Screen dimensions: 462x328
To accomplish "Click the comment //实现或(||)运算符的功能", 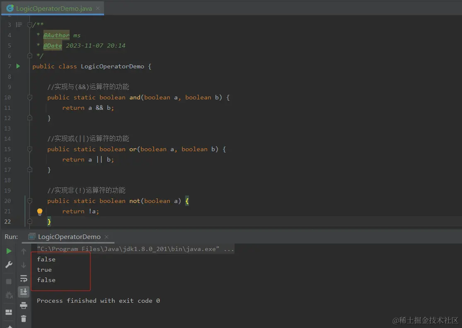I will pyautogui.click(x=88, y=139).
